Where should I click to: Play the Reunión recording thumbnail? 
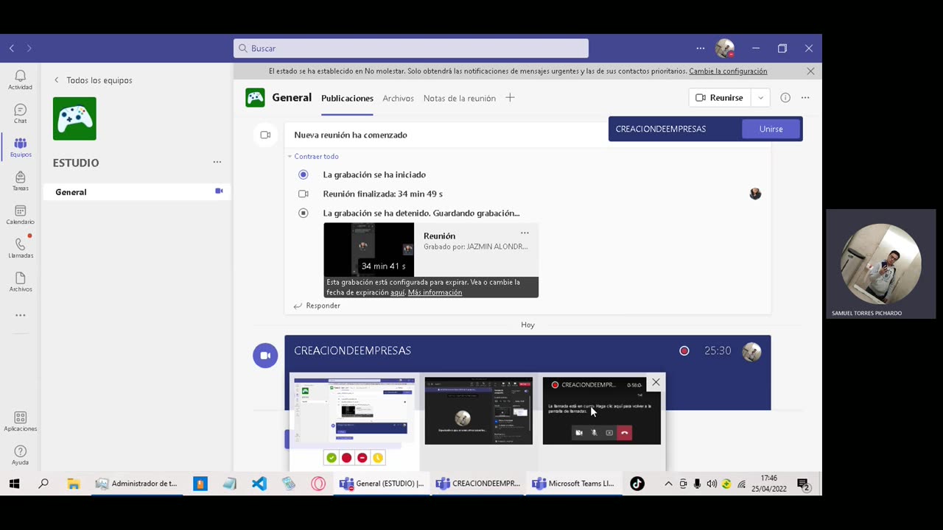click(x=368, y=250)
